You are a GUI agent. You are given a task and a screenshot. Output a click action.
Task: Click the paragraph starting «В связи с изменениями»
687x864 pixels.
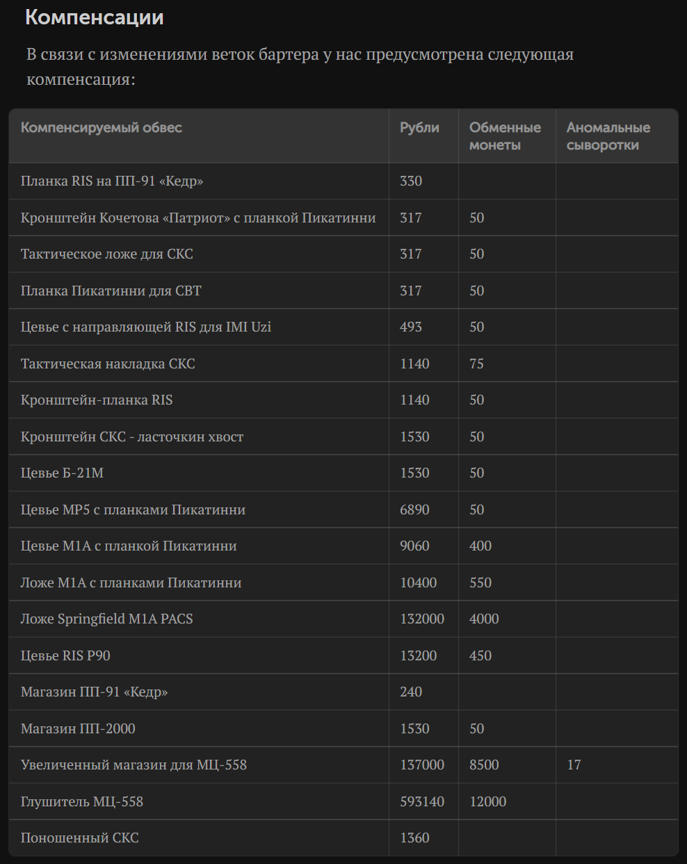tap(300, 67)
